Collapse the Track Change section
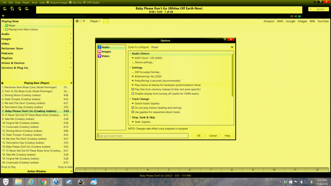331x186 pixels. click(x=130, y=99)
